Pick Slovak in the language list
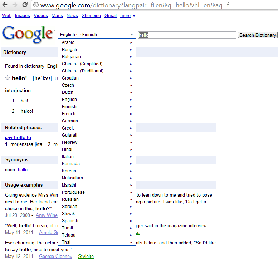 pyautogui.click(x=97, y=214)
